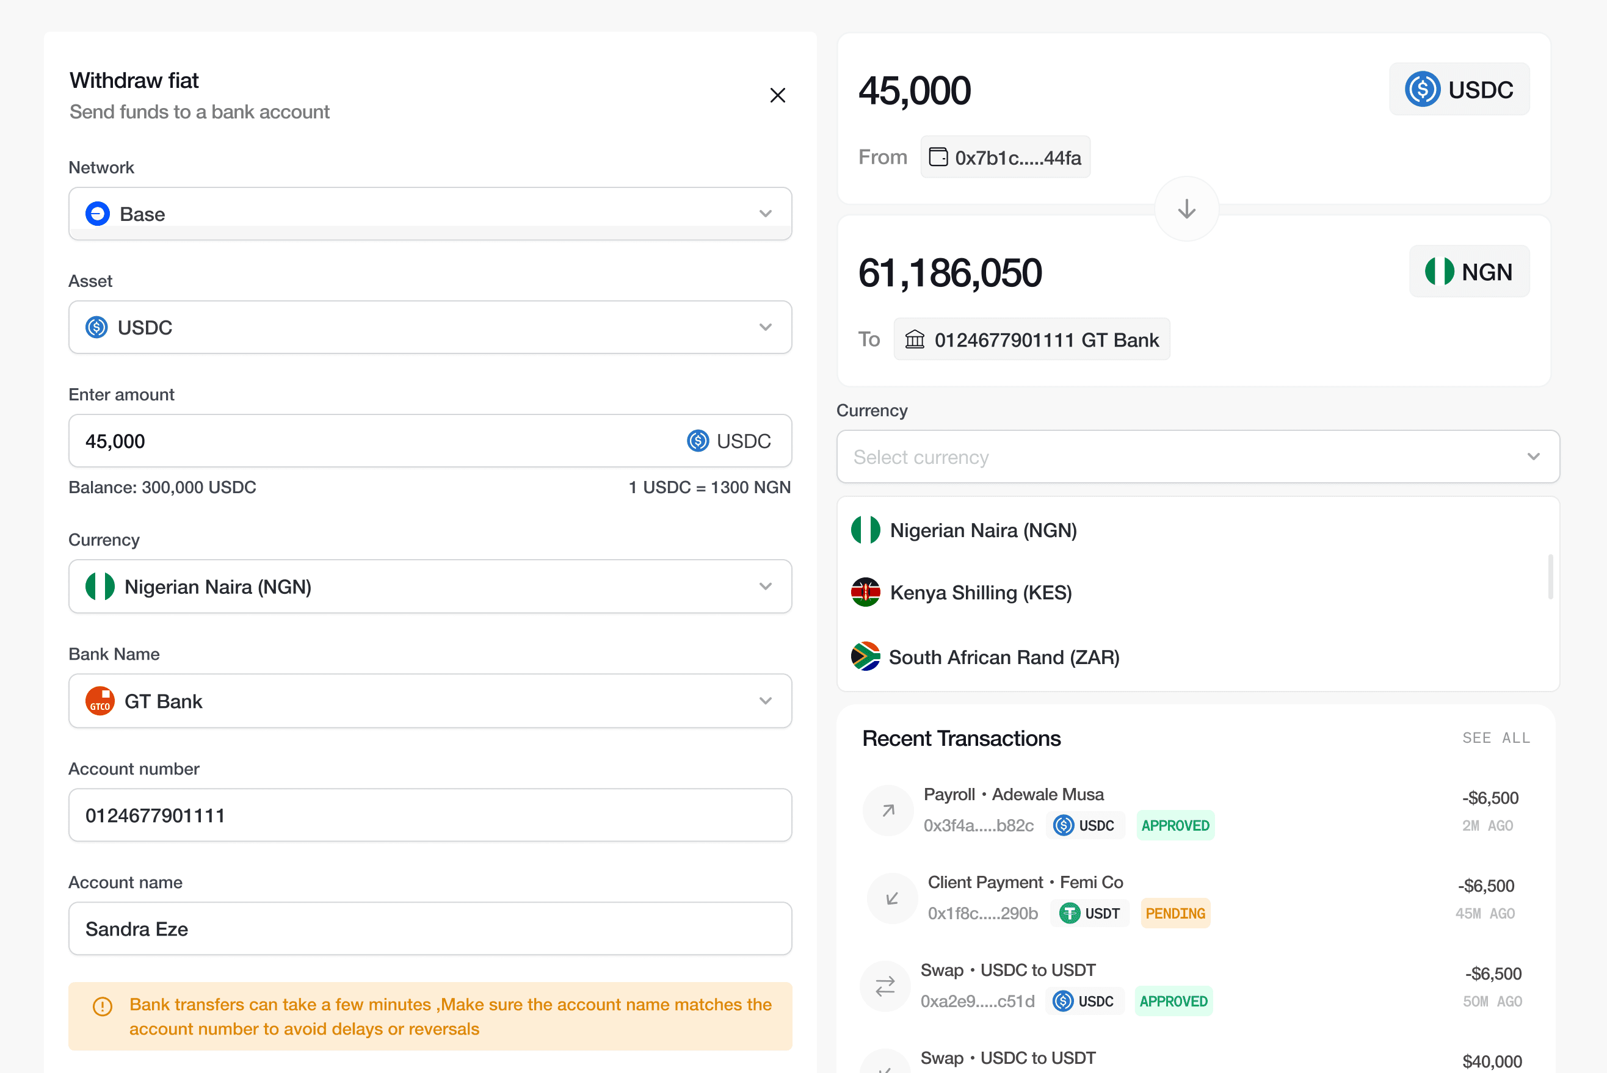Click the USDC coin icon in amount field
This screenshot has width=1607, height=1073.
coord(697,441)
